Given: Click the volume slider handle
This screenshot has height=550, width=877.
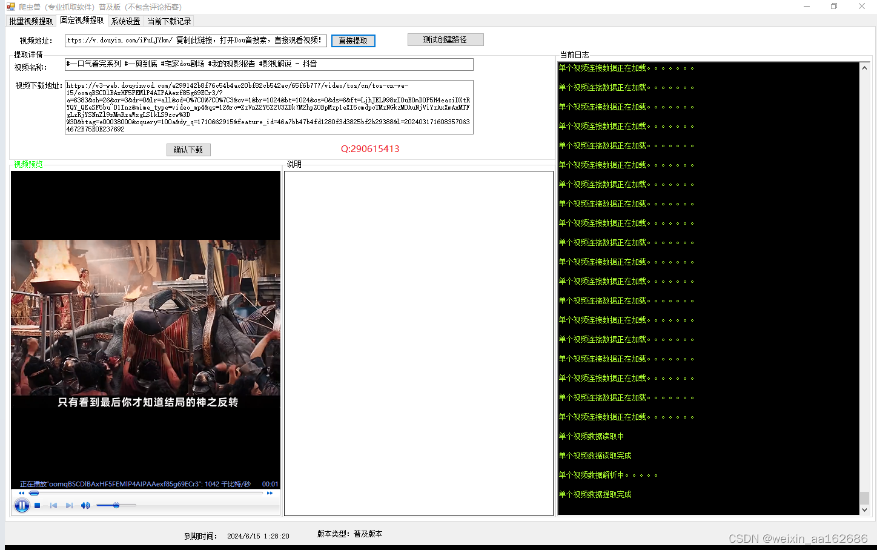Looking at the screenshot, I should pyautogui.click(x=116, y=505).
